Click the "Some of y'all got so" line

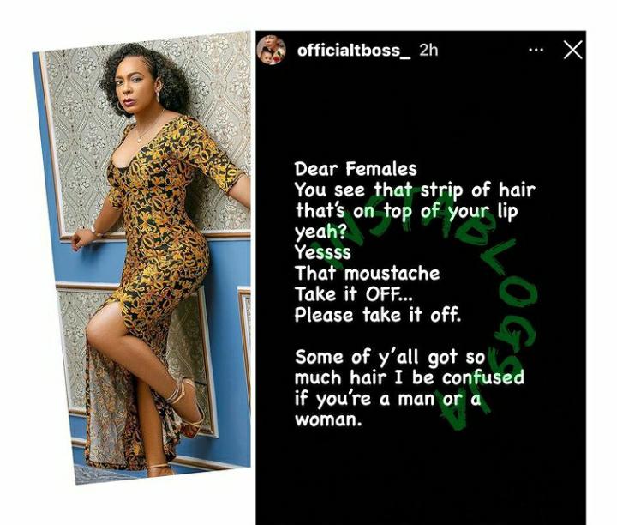coord(390,357)
